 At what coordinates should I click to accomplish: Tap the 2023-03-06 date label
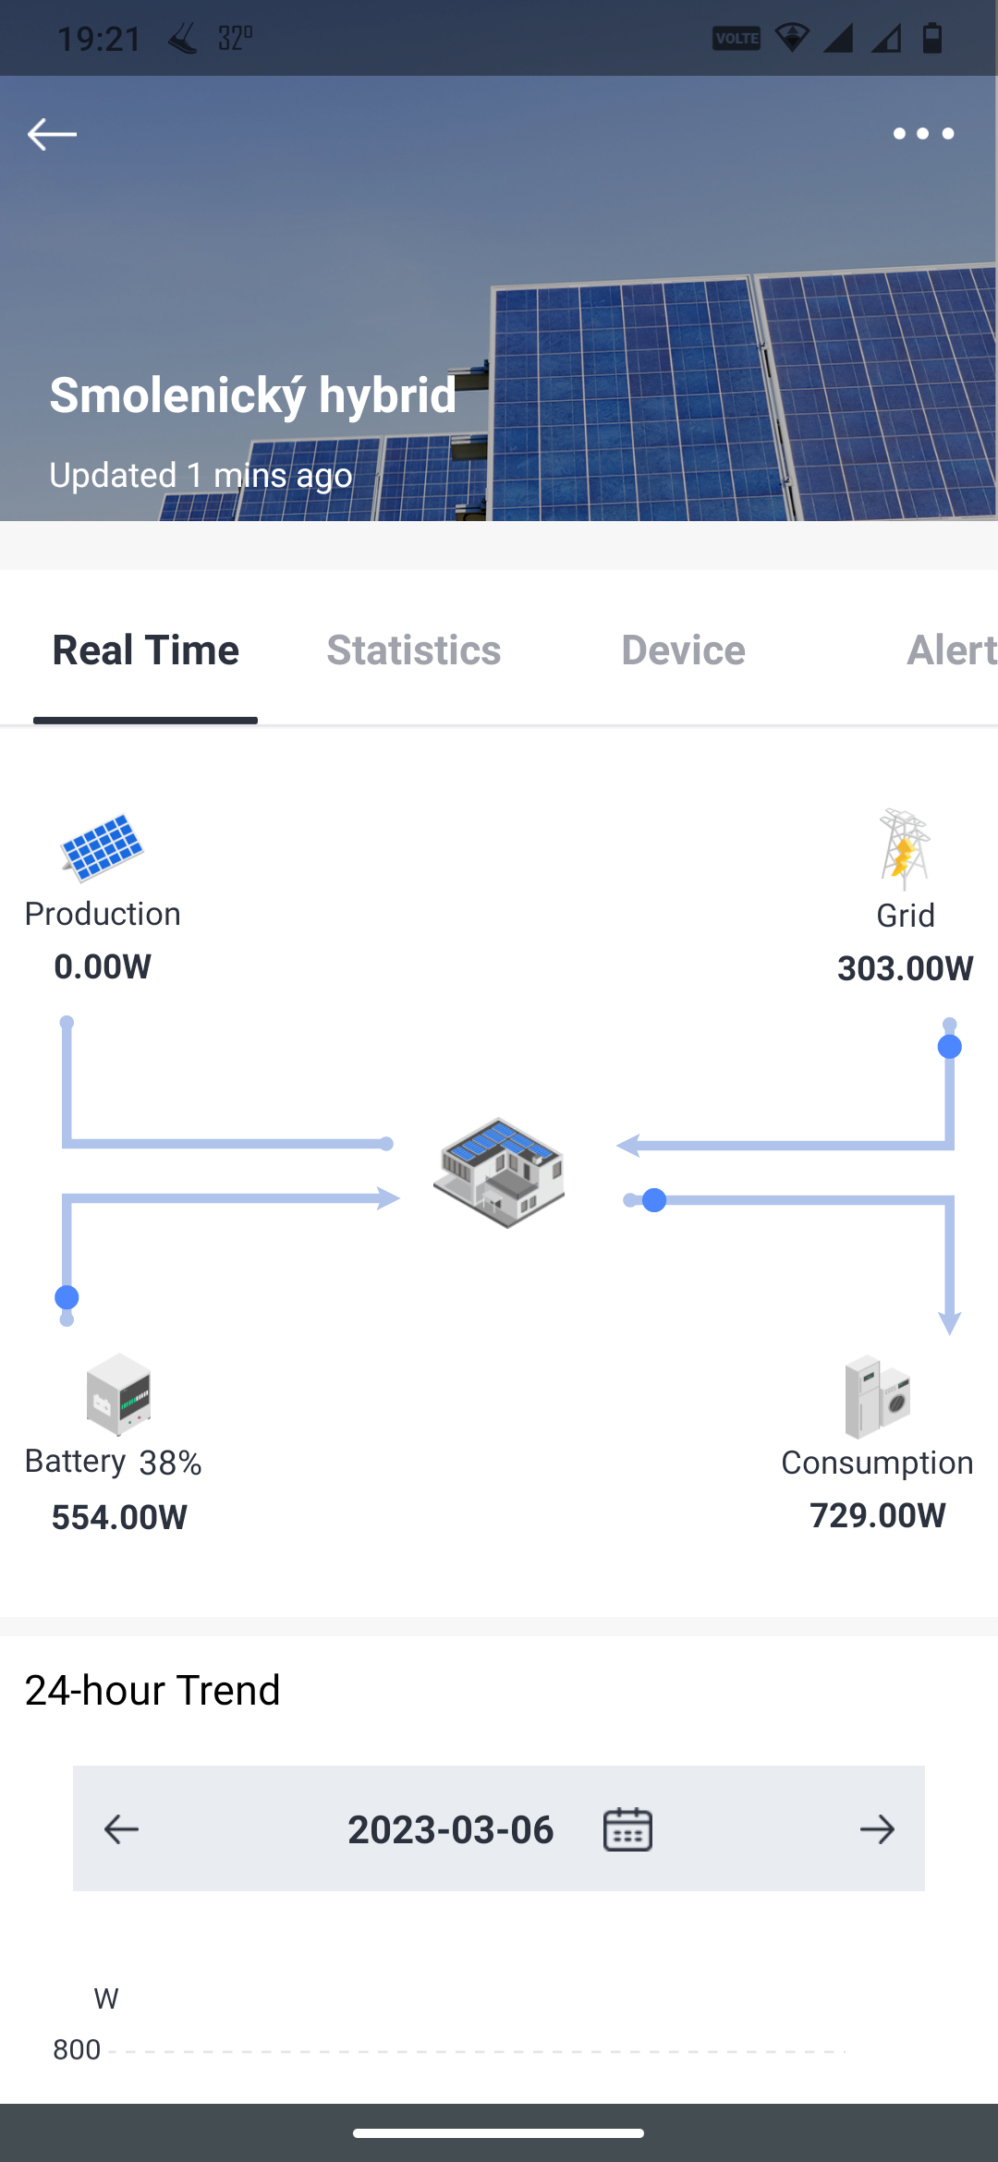coord(451,1829)
